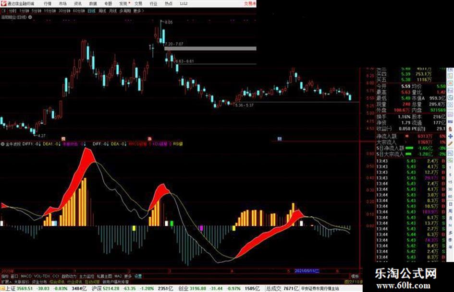Open the 资金分布 tab
Screen dimensions: 454x292
tap(39, 281)
